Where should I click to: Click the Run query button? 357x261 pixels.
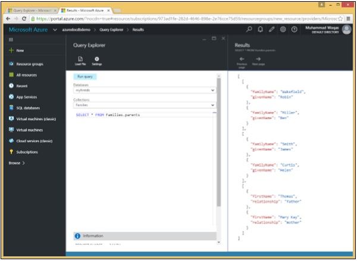point(85,77)
